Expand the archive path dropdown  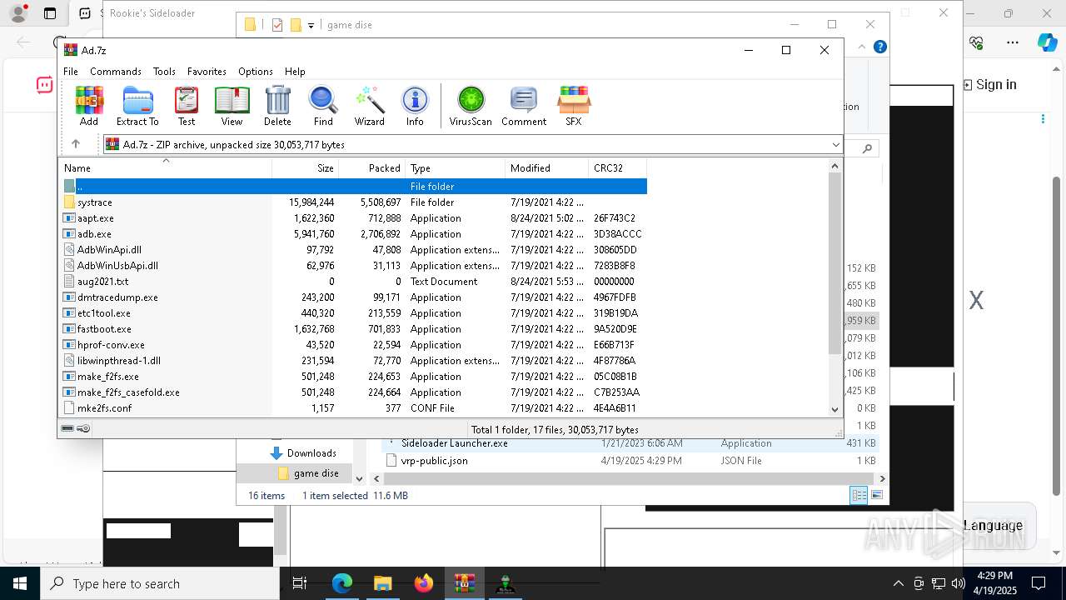pos(835,145)
